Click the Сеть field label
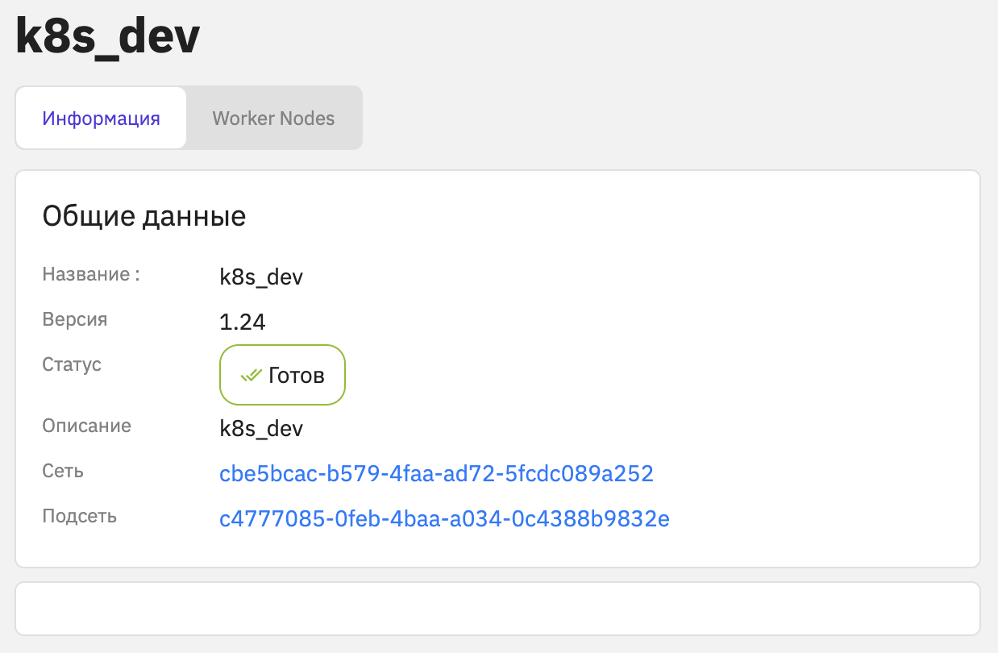Viewport: 998px width, 653px height. pyautogui.click(x=63, y=471)
